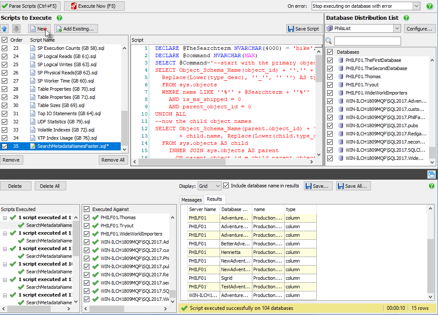Screen dimensions: 438x315
Task: Parse Scripts (Ctrl+F5)
Action: click(31, 6)
